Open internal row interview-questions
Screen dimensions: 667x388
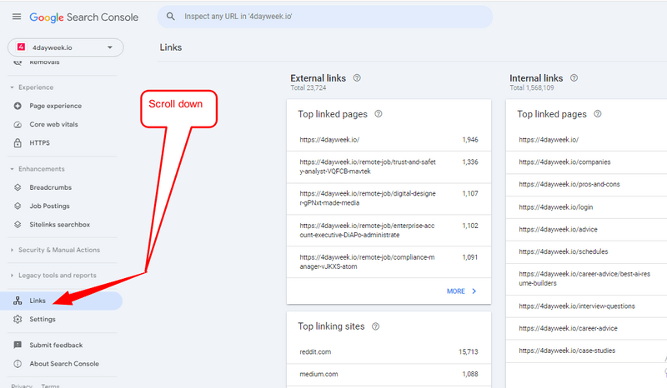[x=587, y=306]
